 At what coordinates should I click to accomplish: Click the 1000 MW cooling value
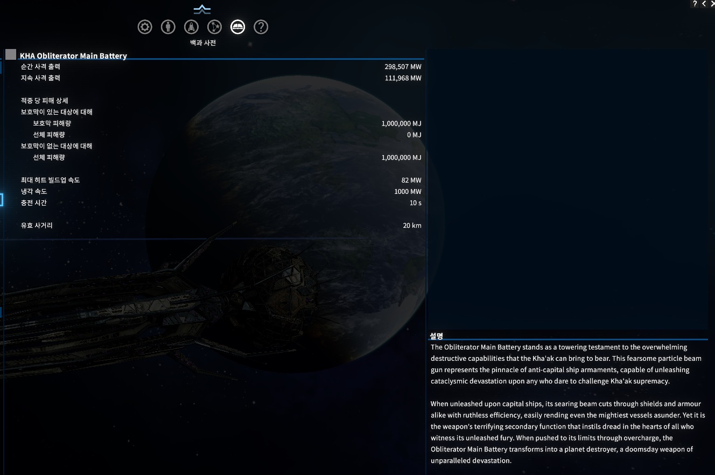pos(408,191)
